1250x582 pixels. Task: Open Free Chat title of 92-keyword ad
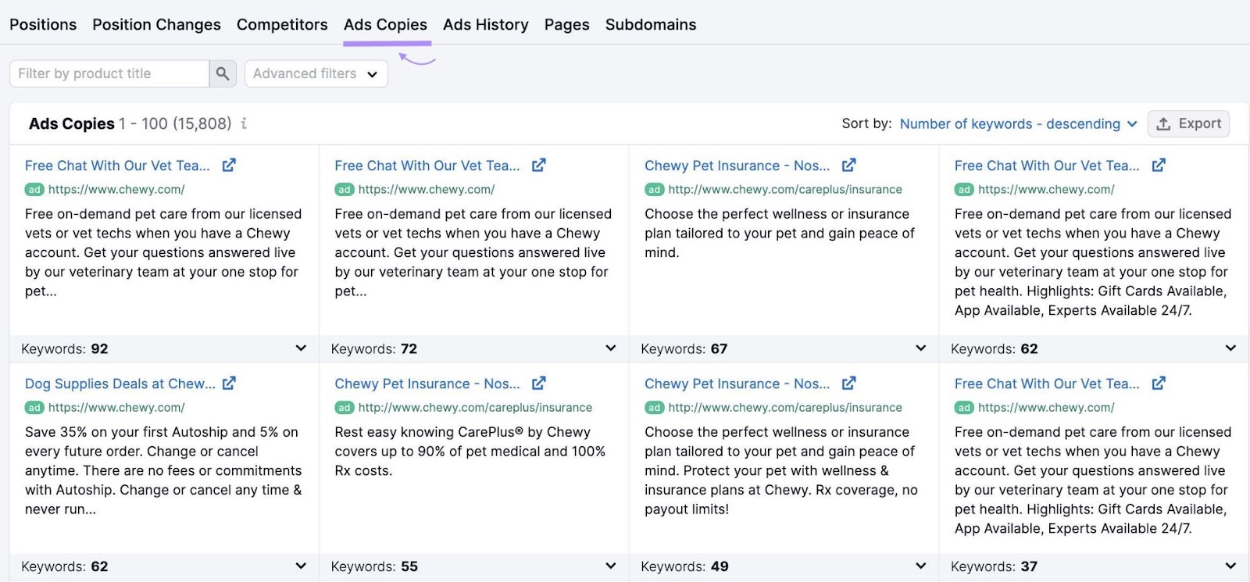coord(117,166)
